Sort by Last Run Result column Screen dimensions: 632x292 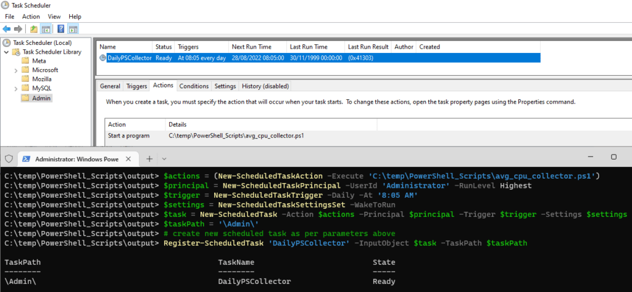point(368,47)
